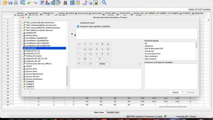Click the Function group list scrollbar
This screenshot has height=120, width=213.
coord(196,45)
